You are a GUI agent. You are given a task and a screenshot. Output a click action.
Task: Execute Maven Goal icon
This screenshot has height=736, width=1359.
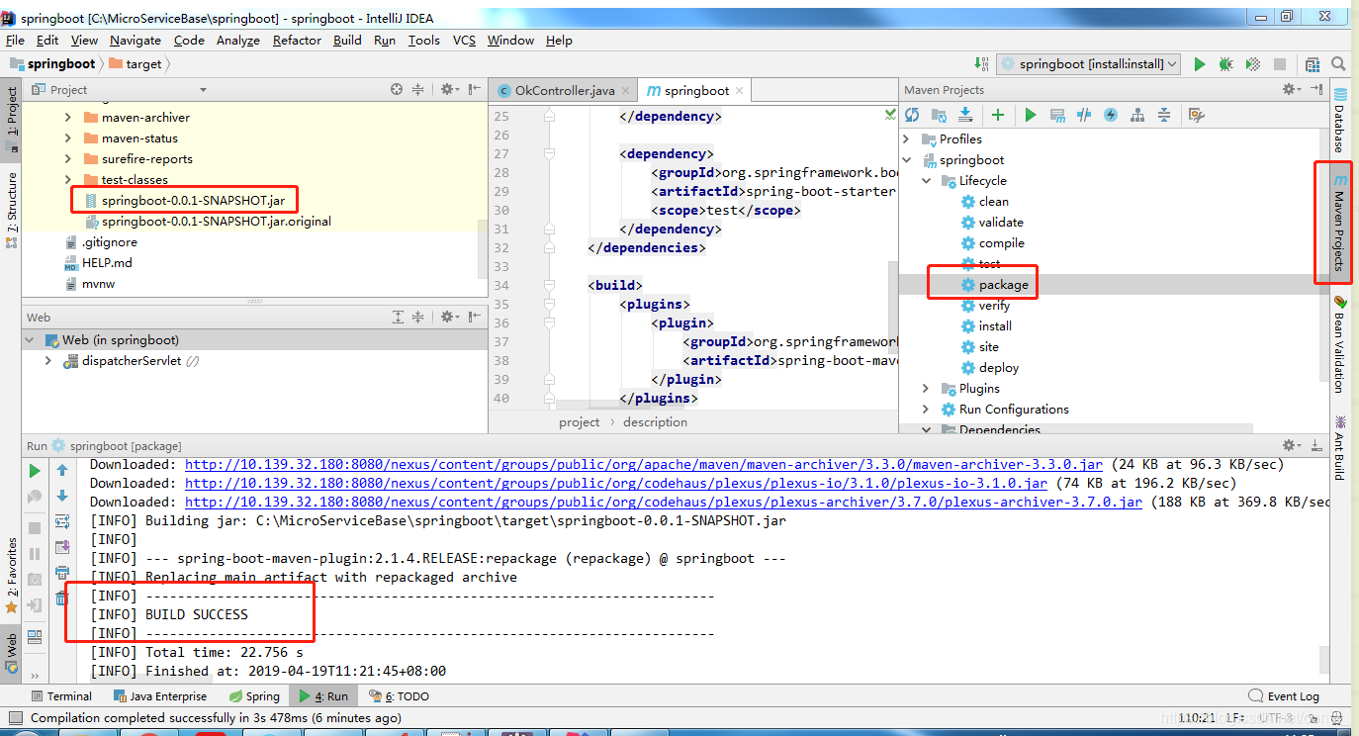coord(1057,115)
